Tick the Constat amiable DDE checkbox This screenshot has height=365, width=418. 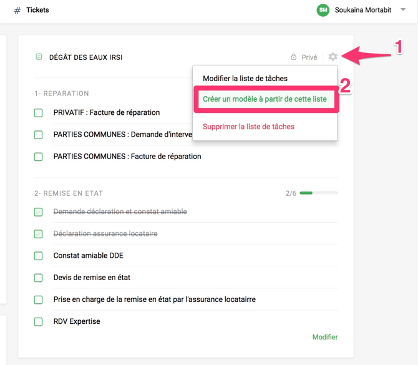point(39,256)
